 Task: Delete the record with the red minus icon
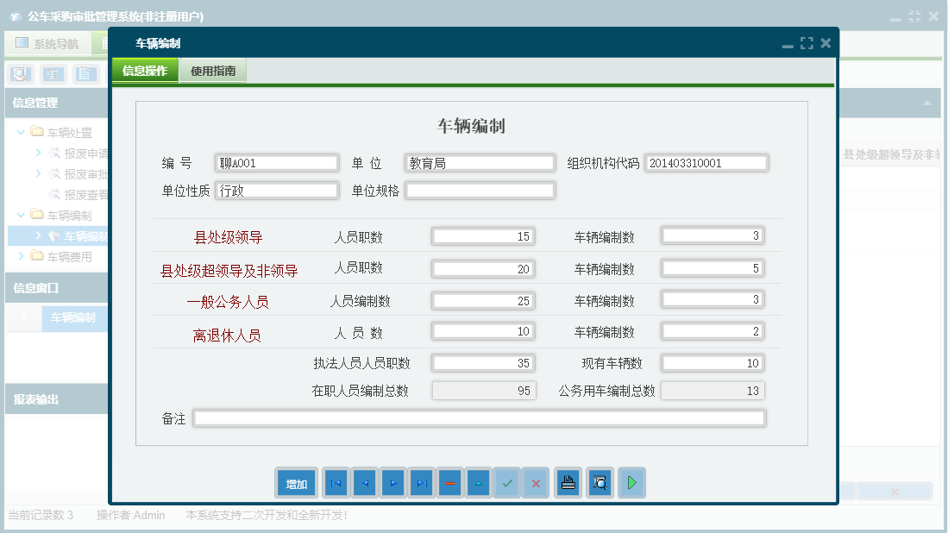(x=449, y=483)
